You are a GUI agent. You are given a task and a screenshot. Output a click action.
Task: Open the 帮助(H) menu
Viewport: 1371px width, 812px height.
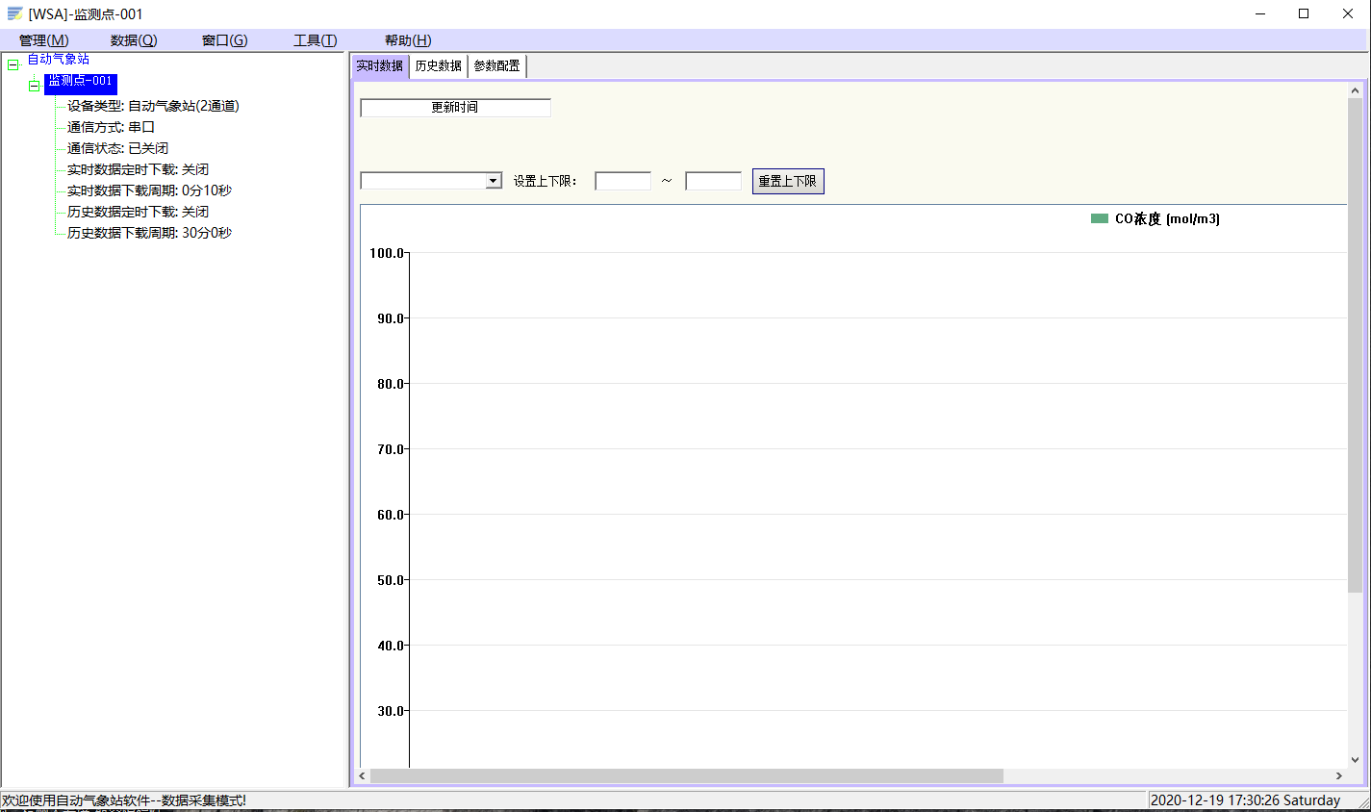408,40
